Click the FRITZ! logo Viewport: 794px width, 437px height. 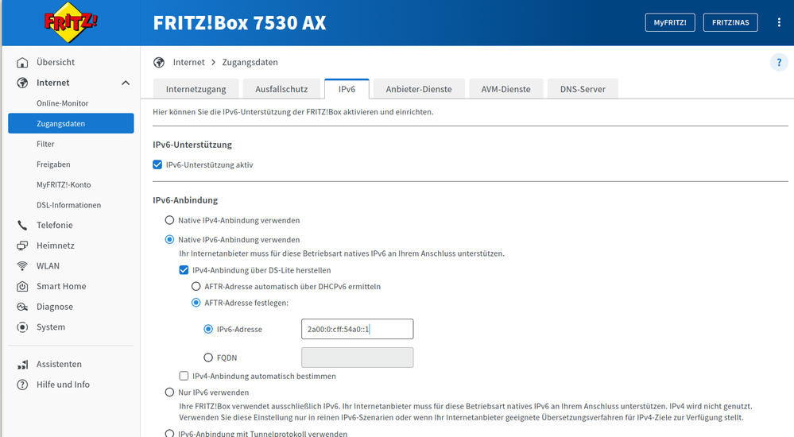click(x=71, y=23)
